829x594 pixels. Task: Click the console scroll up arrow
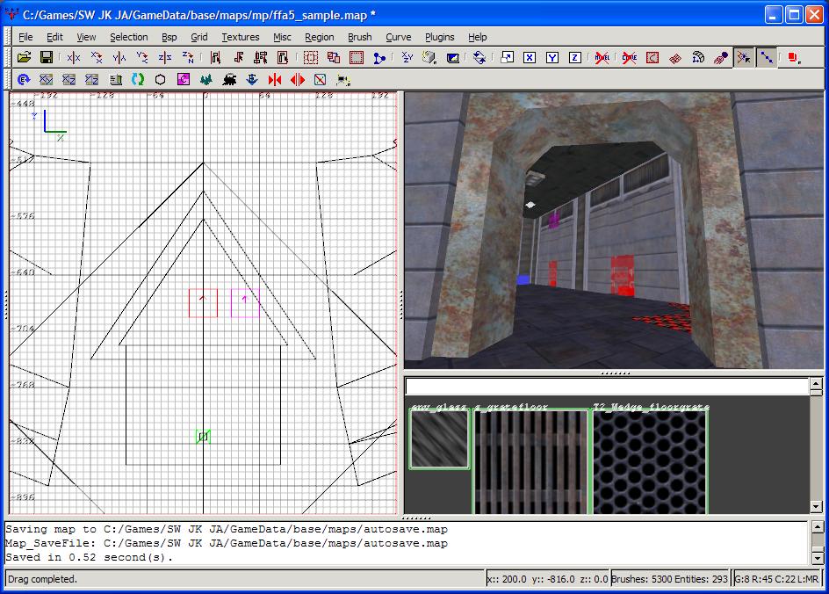click(x=817, y=527)
